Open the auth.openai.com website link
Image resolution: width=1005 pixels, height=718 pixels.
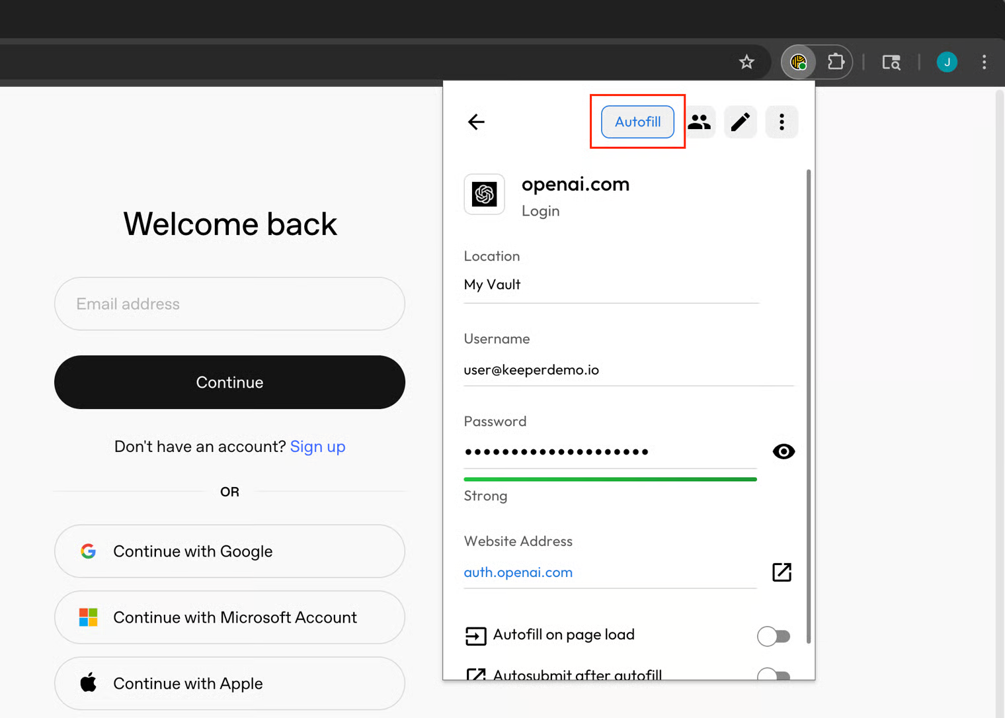(x=518, y=572)
